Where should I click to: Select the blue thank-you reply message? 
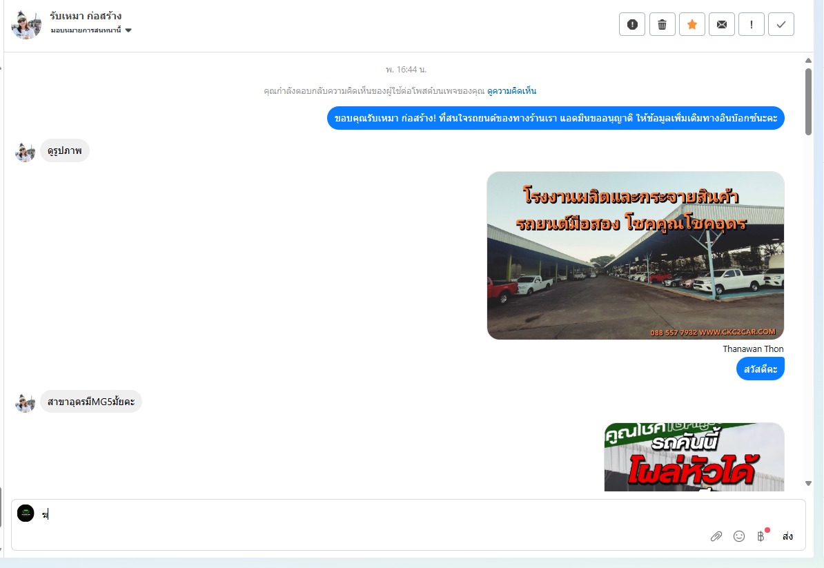click(x=556, y=118)
